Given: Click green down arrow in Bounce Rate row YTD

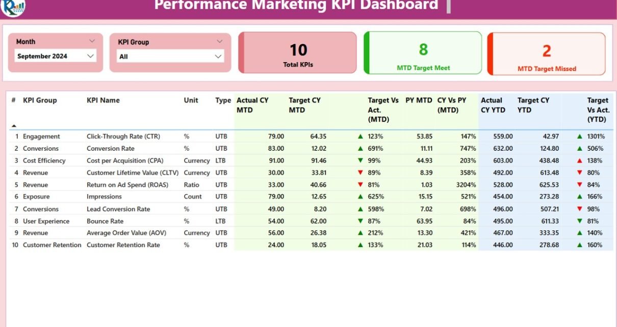Looking at the screenshot, I should [x=579, y=221].
